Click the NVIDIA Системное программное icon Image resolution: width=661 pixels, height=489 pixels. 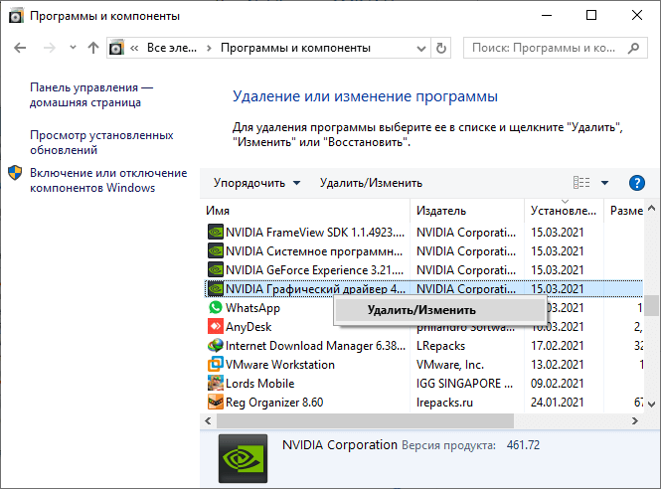coord(216,250)
